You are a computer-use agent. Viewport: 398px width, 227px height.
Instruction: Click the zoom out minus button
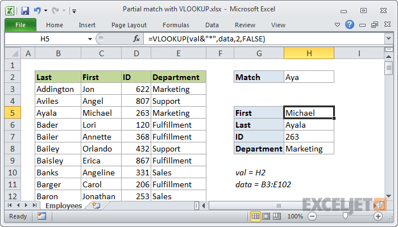pyautogui.click(x=312, y=216)
